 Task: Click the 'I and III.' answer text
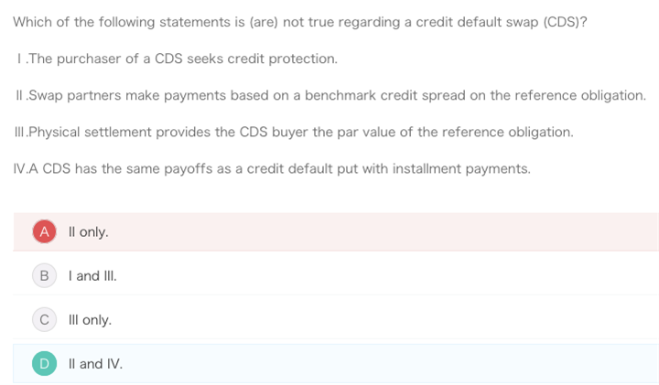(x=92, y=276)
